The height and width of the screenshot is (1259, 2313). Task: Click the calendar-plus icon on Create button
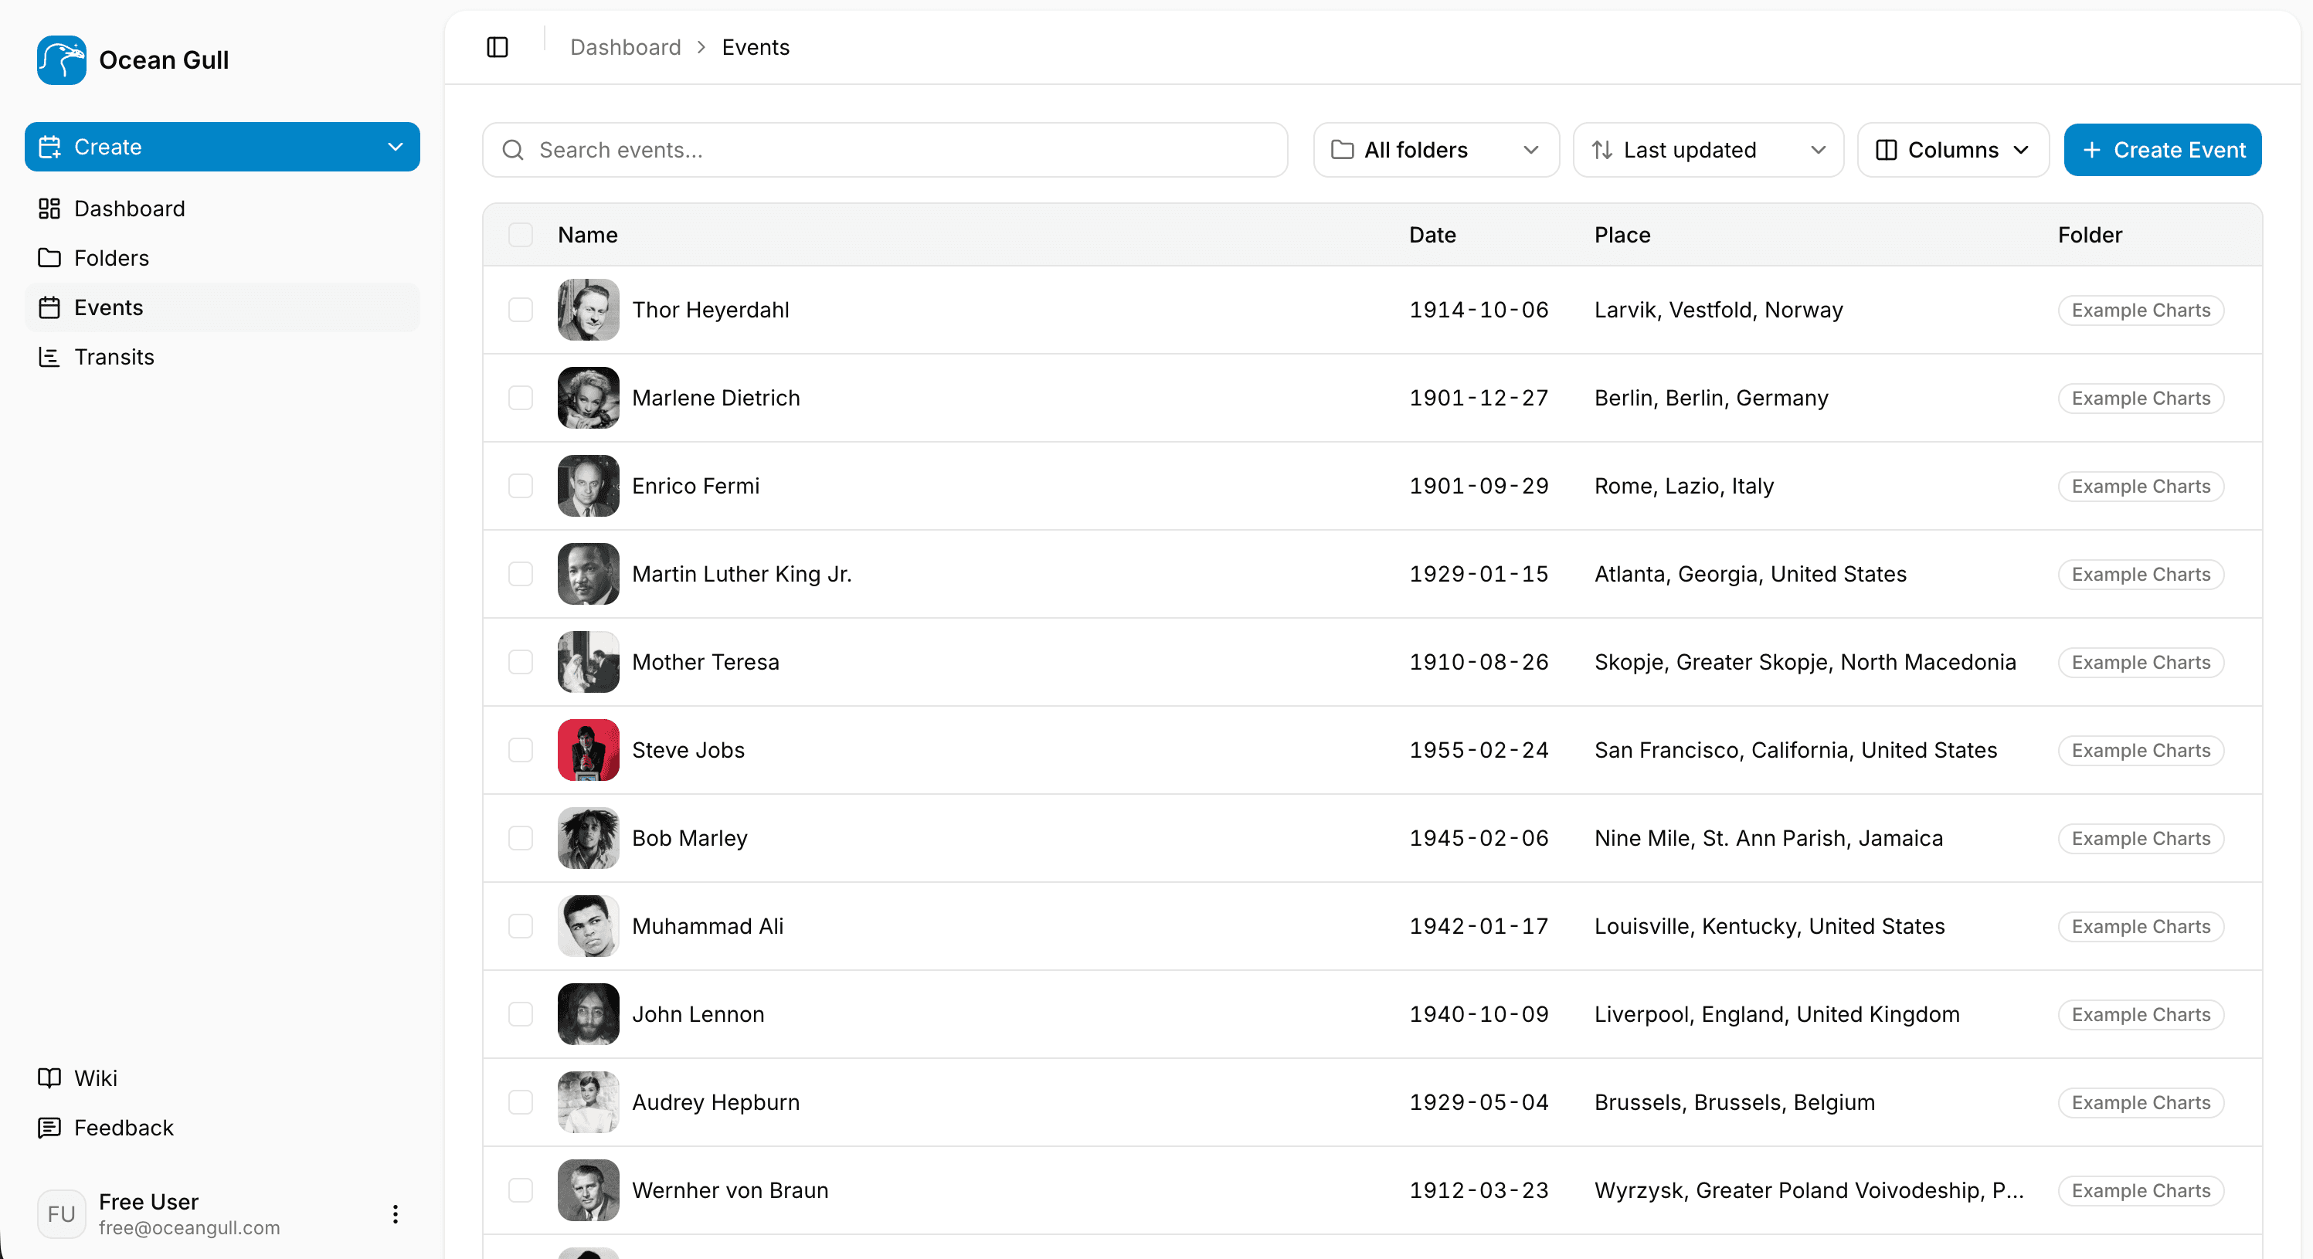[x=49, y=147]
